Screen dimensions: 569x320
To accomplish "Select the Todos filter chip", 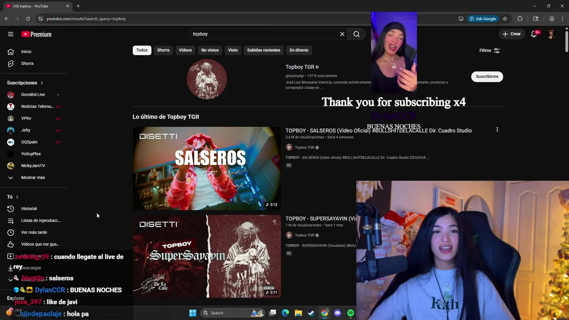I will coord(142,50).
